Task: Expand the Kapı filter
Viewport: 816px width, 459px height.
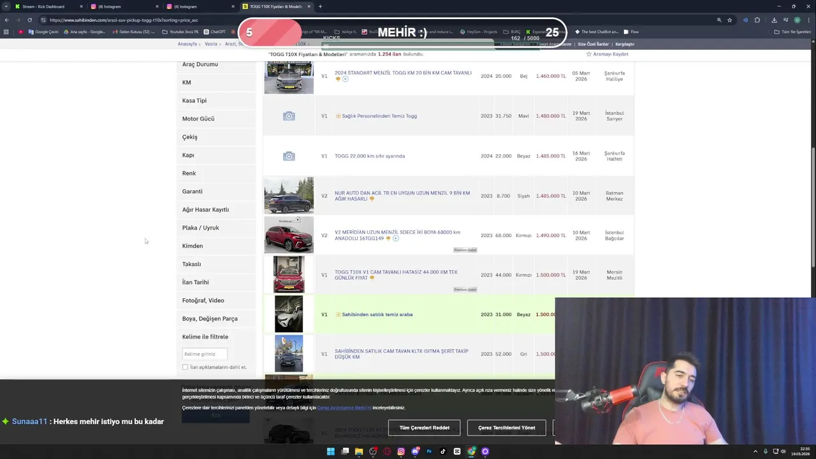Action: tap(216, 155)
